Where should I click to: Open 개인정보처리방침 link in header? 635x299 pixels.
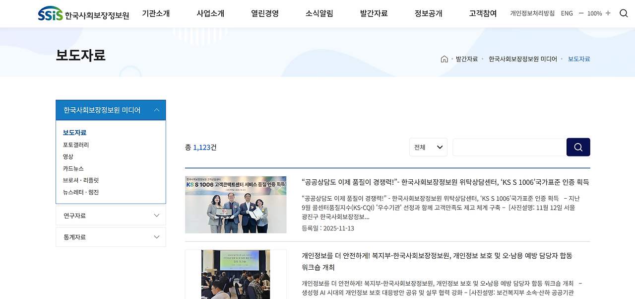pyautogui.click(x=532, y=13)
